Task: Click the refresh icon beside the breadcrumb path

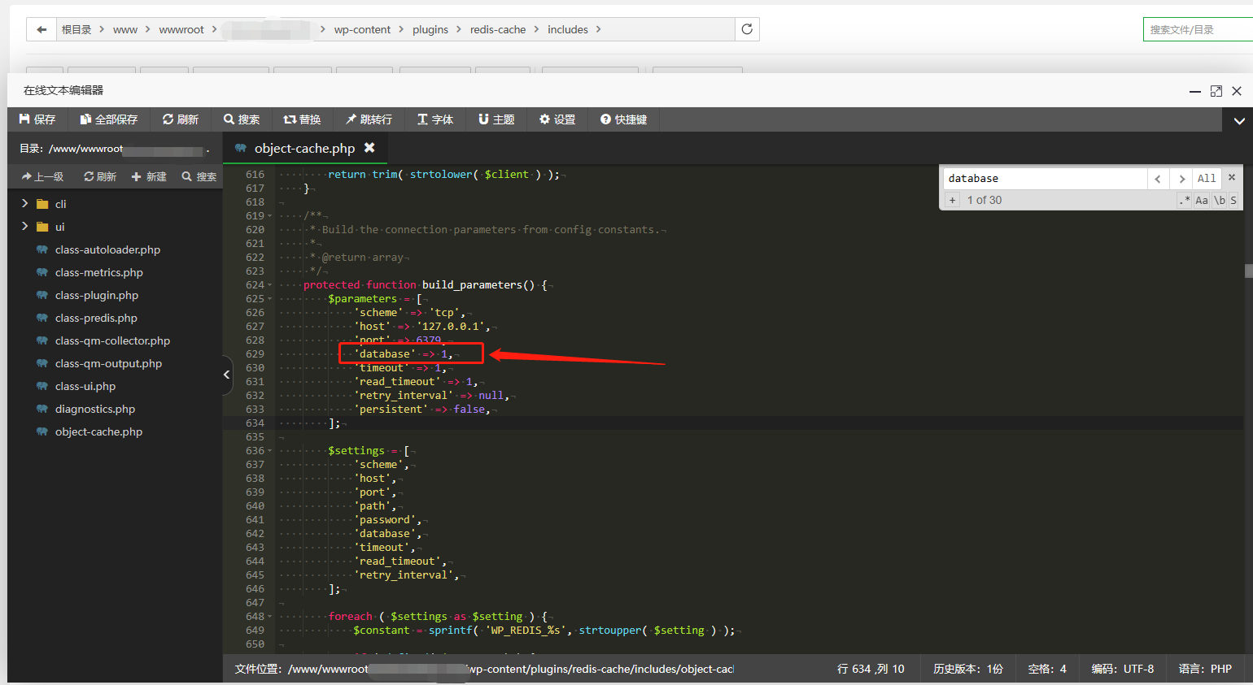Action: (746, 28)
